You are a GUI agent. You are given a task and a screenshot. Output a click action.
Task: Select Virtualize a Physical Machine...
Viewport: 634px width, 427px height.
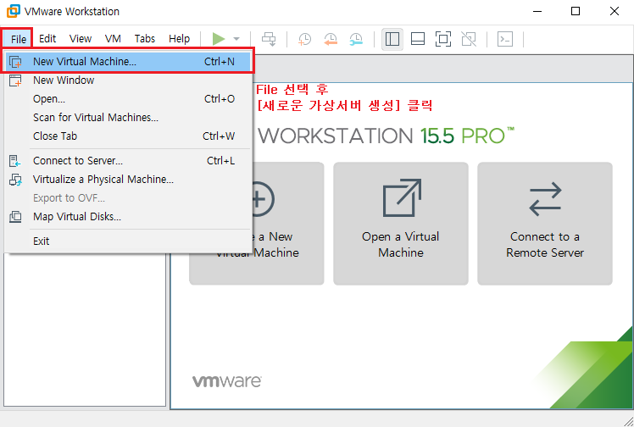pyautogui.click(x=130, y=179)
